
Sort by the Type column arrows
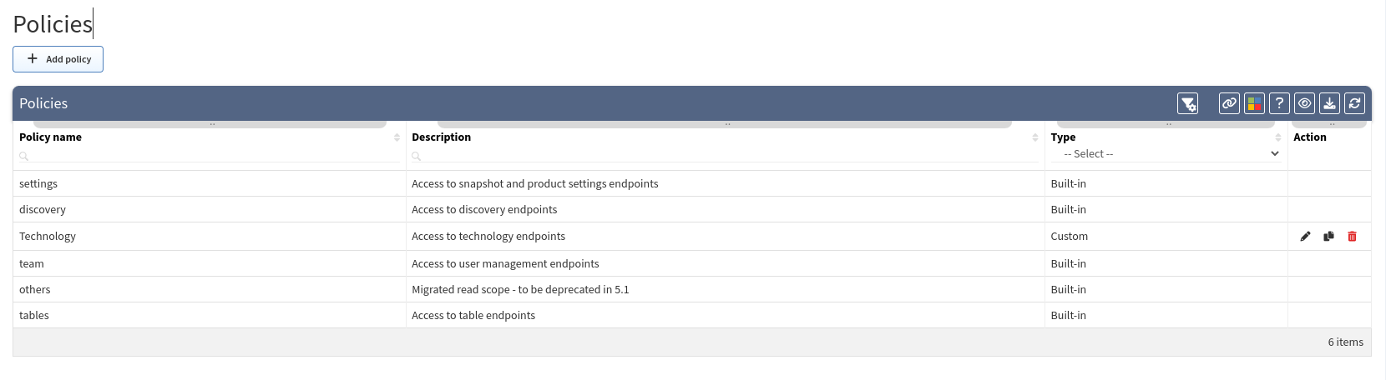pos(1278,137)
